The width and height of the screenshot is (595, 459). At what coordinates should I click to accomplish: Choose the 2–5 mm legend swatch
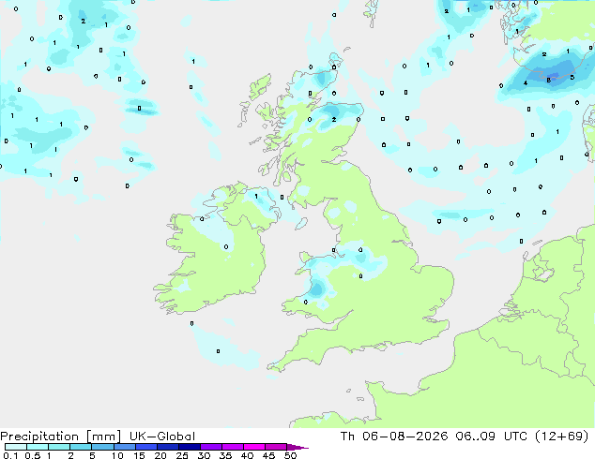pos(81,447)
